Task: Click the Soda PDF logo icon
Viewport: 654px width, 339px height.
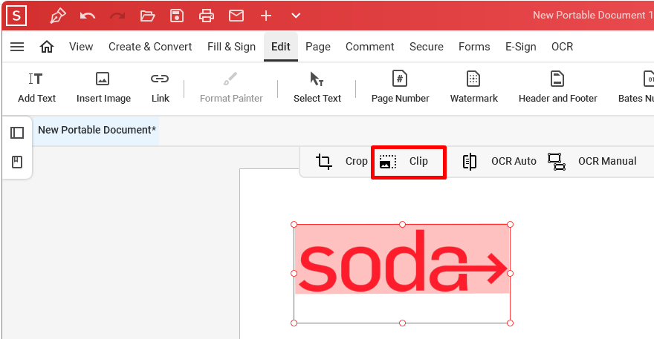Action: pyautogui.click(x=16, y=16)
